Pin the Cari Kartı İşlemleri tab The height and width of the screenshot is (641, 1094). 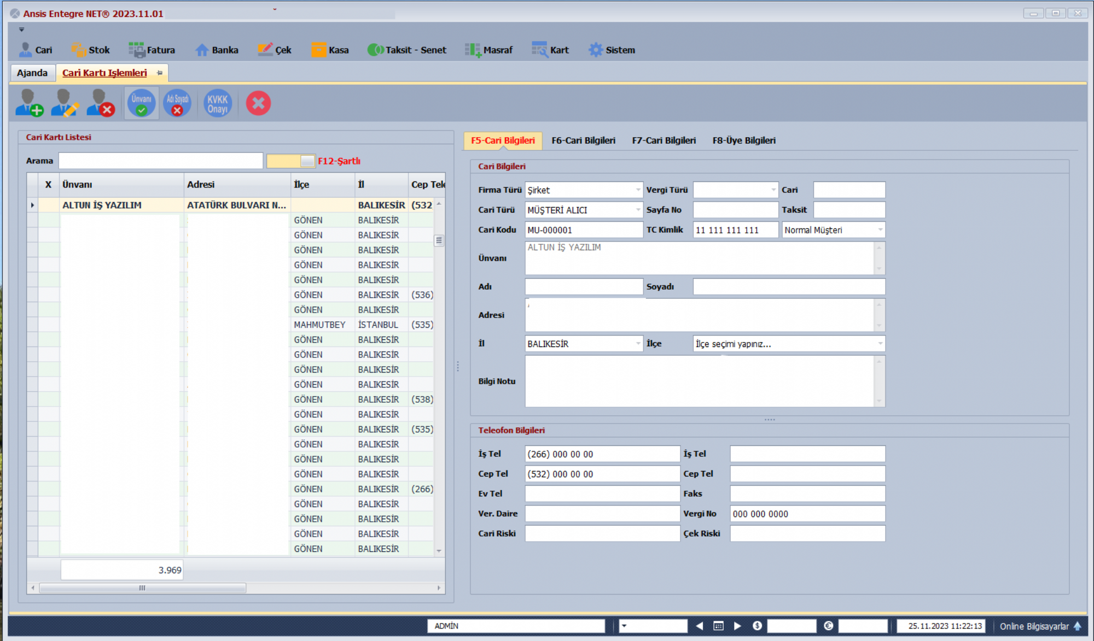[160, 73]
